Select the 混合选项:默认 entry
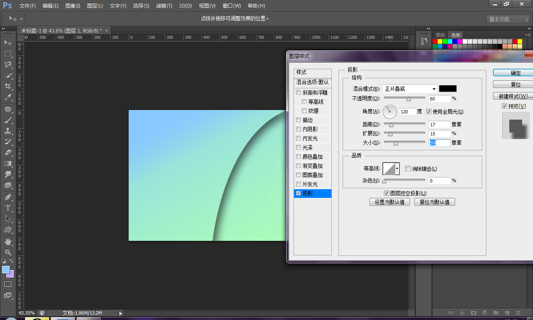Viewport: 533px width, 320px height. [313, 82]
